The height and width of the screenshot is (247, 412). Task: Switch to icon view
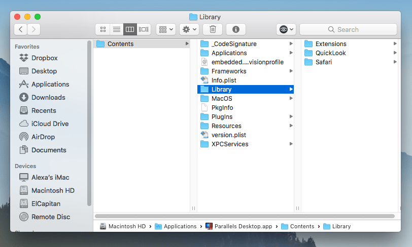tap(103, 29)
